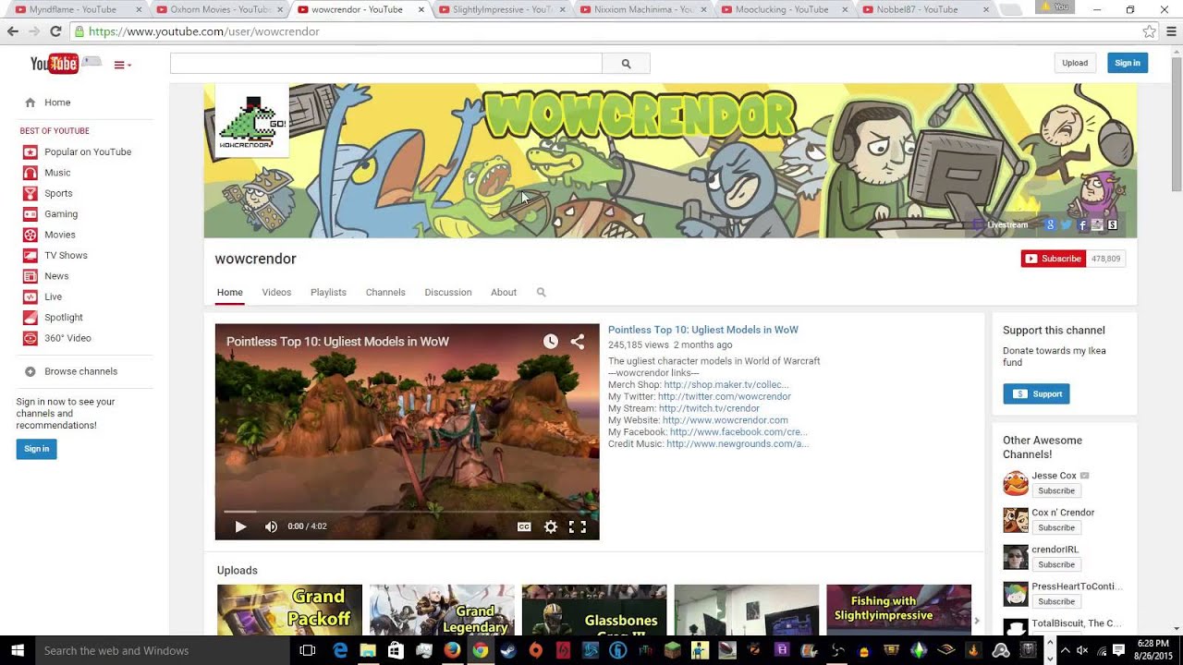Switch to the Myndflame browser tab
The height and width of the screenshot is (665, 1183).
(x=77, y=9)
